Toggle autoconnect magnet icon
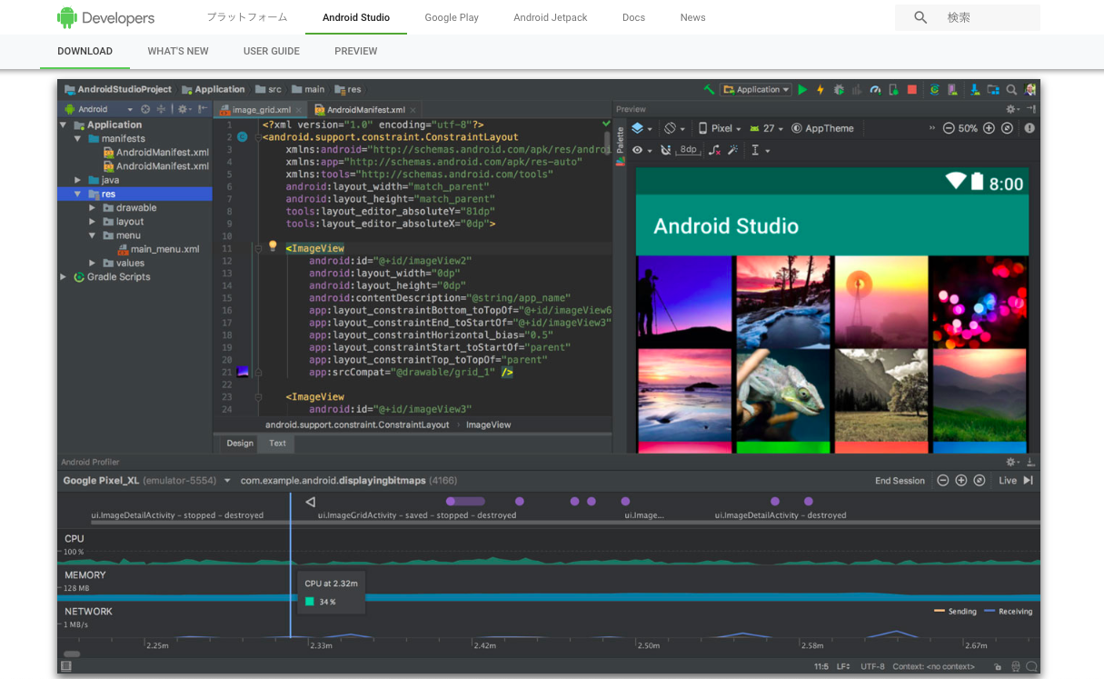1104x679 pixels. pos(666,150)
